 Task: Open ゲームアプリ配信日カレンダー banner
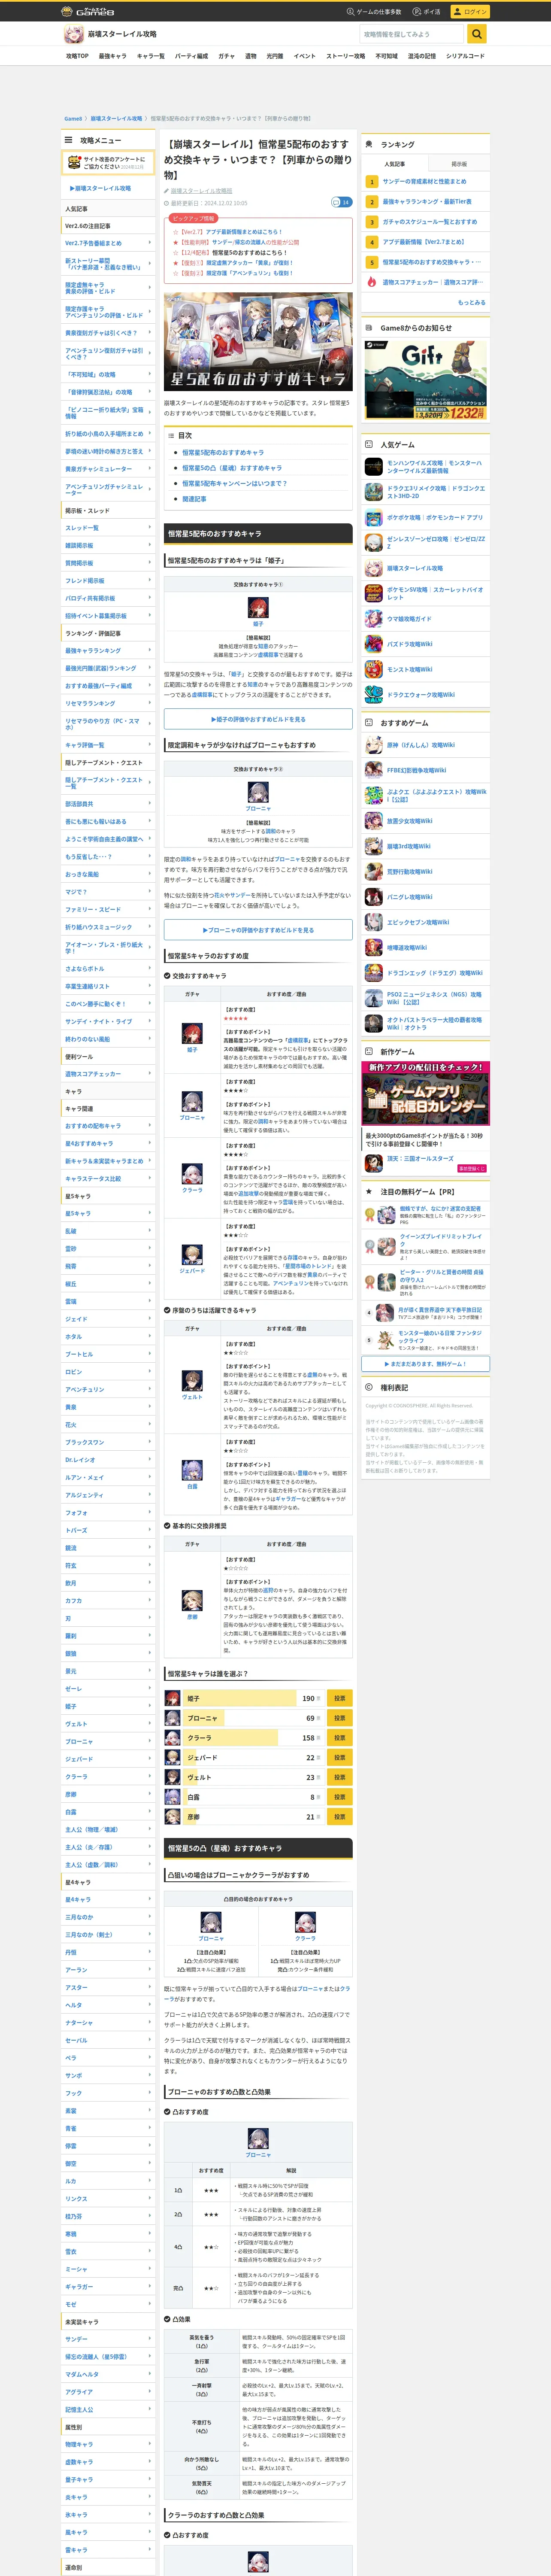(x=426, y=1093)
